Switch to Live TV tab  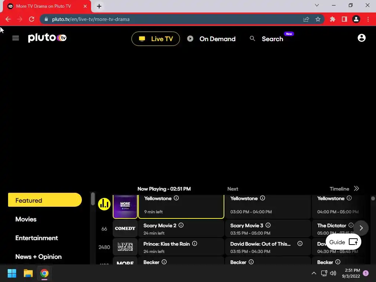point(156,39)
